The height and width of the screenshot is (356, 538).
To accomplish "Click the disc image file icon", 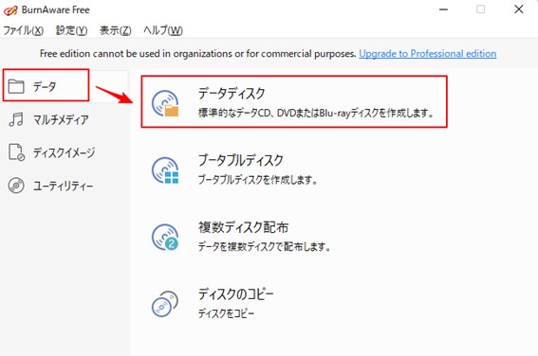I will click(16, 152).
